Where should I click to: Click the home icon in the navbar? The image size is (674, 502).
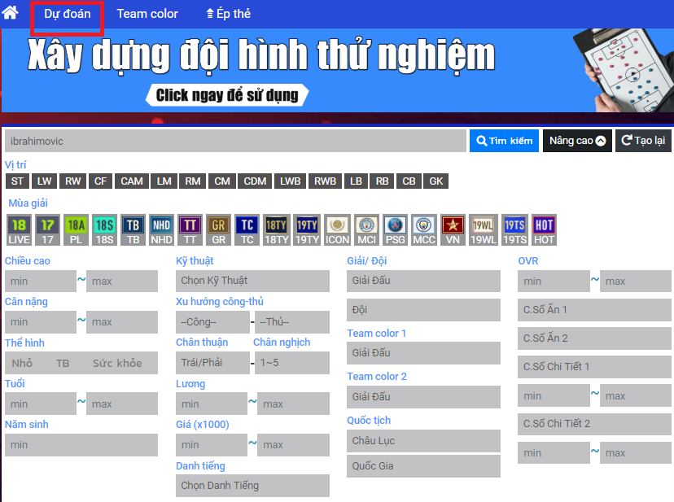point(11,13)
